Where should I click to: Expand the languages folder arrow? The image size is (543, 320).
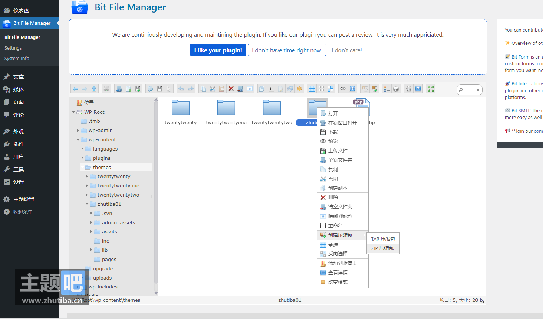pos(82,149)
